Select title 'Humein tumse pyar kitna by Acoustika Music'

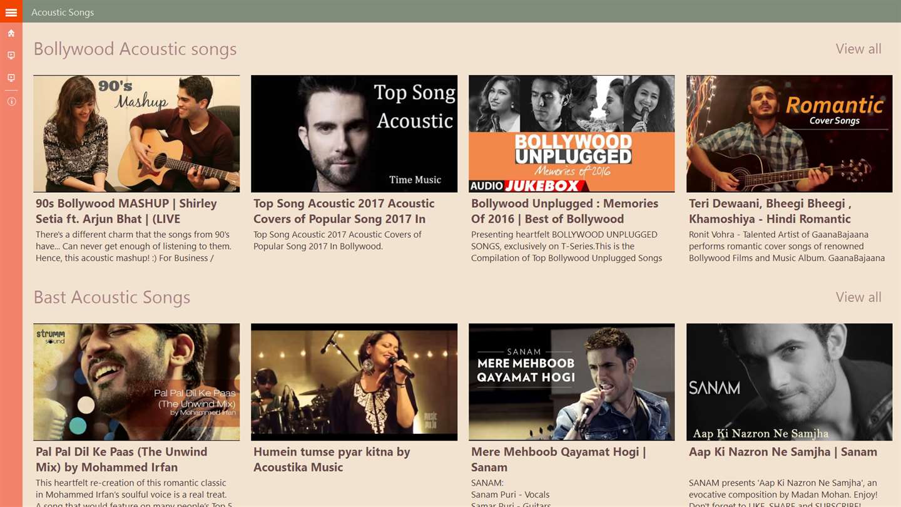pyautogui.click(x=332, y=459)
